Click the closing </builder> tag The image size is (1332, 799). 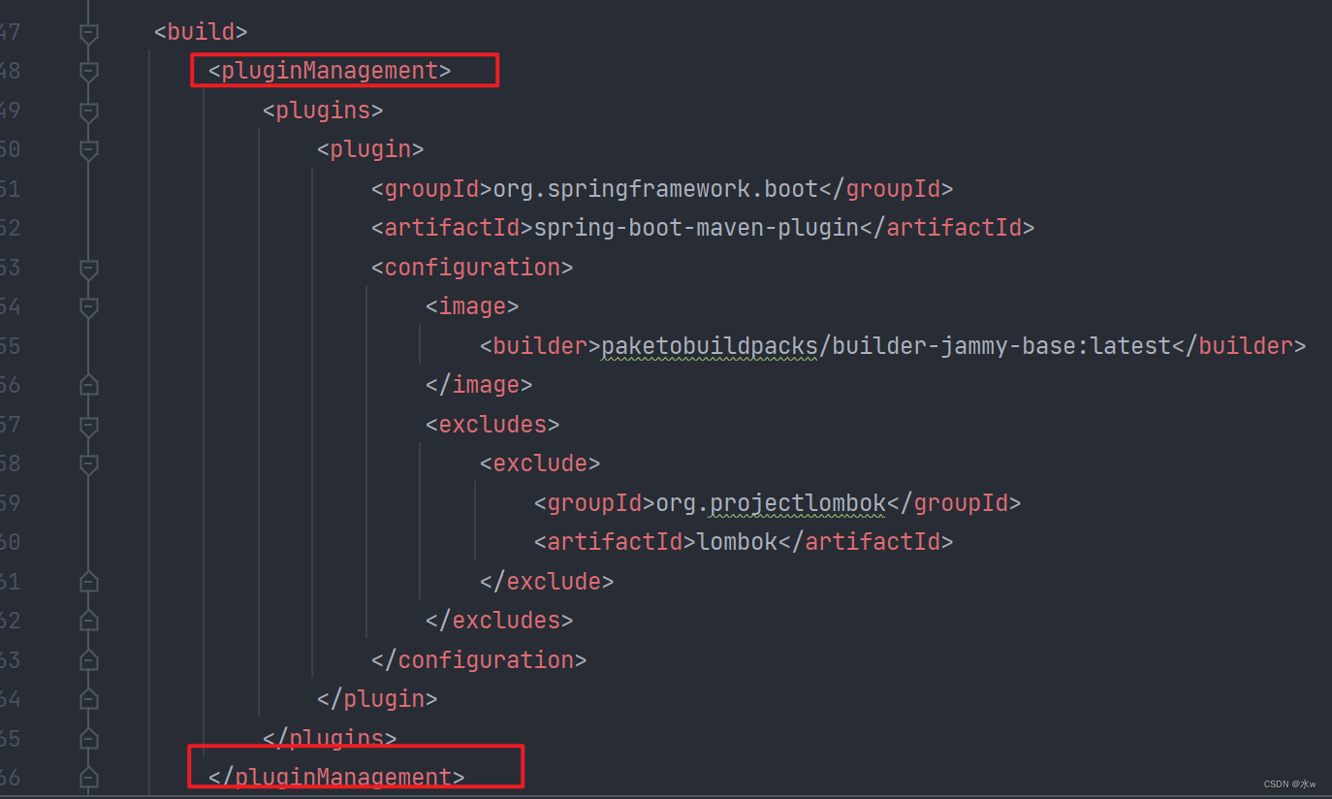tap(1239, 345)
